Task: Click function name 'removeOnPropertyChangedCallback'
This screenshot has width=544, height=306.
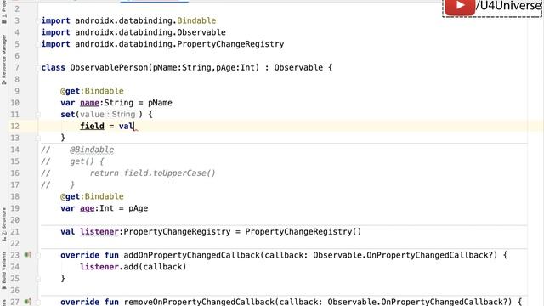Action: [199, 302]
